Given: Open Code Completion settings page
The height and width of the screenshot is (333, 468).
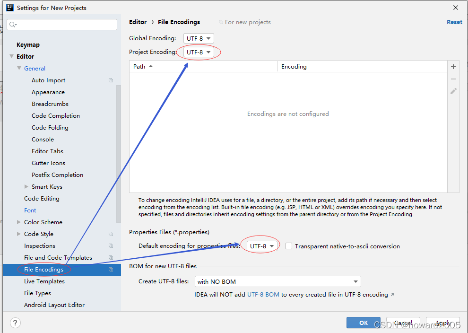Looking at the screenshot, I should 56,115.
